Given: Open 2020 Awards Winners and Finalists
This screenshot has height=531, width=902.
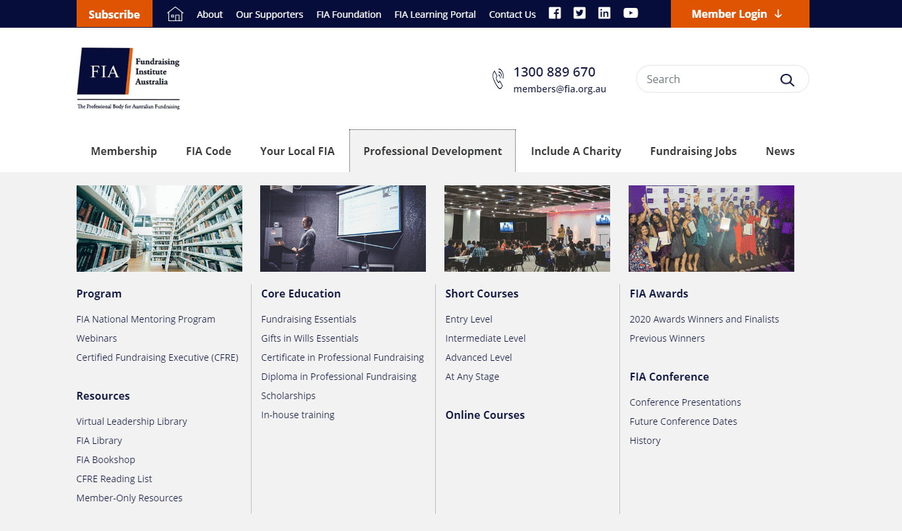Looking at the screenshot, I should tap(705, 319).
